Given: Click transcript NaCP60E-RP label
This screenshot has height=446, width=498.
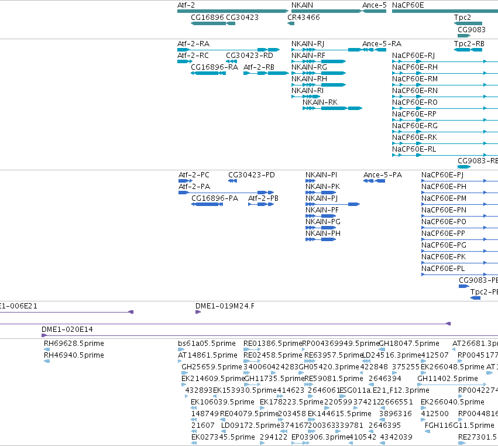Looking at the screenshot, I should (x=414, y=114).
